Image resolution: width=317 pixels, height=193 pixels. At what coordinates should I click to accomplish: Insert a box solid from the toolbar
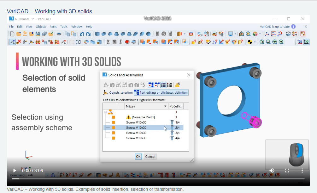coord(97,34)
